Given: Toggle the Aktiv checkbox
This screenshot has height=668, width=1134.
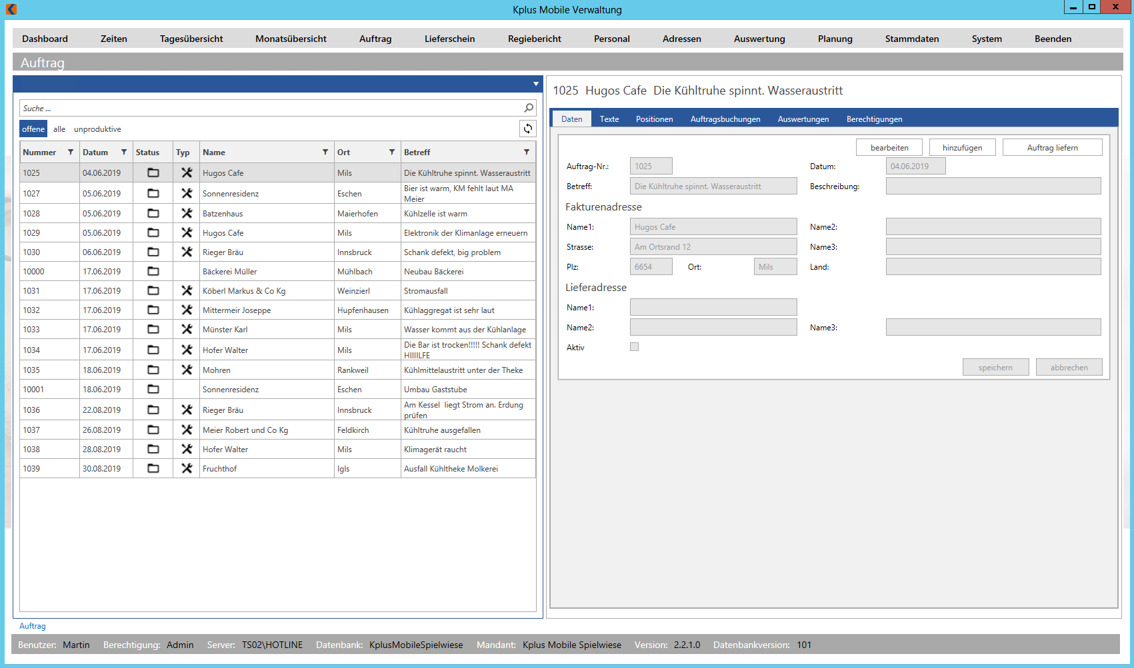Looking at the screenshot, I should pyautogui.click(x=634, y=346).
